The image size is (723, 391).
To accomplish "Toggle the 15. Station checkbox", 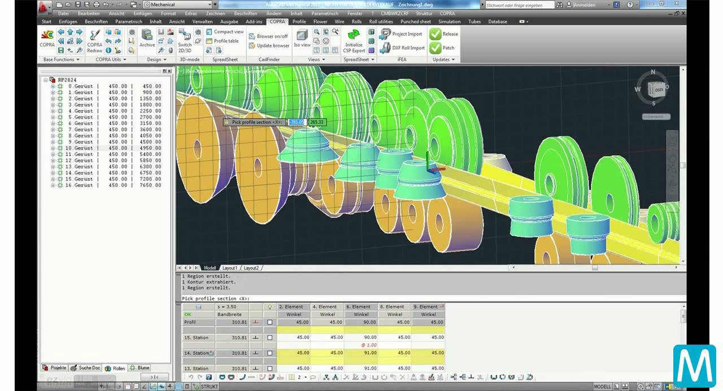I will click(269, 338).
